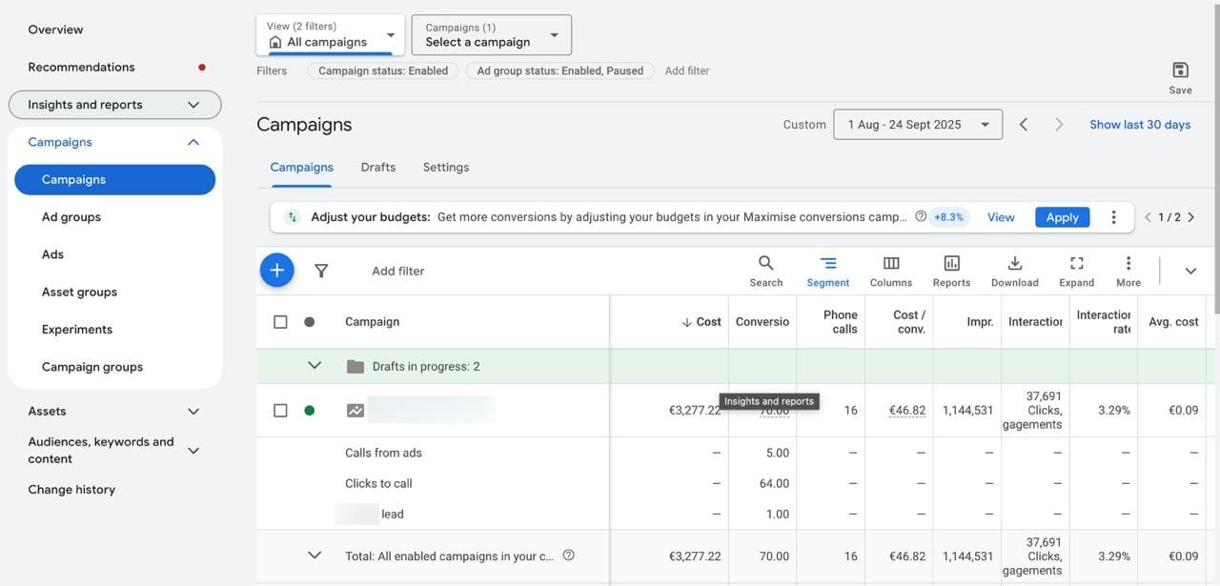Tick the select-all checkbox in table header
This screenshot has width=1220, height=586.
(280, 322)
